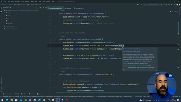Click the exception link in the documentation popup
The height and width of the screenshot is (102, 181).
coord(137,66)
